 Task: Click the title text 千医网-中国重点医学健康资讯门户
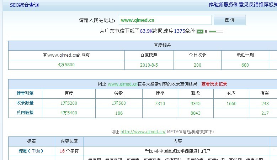coord(177,151)
